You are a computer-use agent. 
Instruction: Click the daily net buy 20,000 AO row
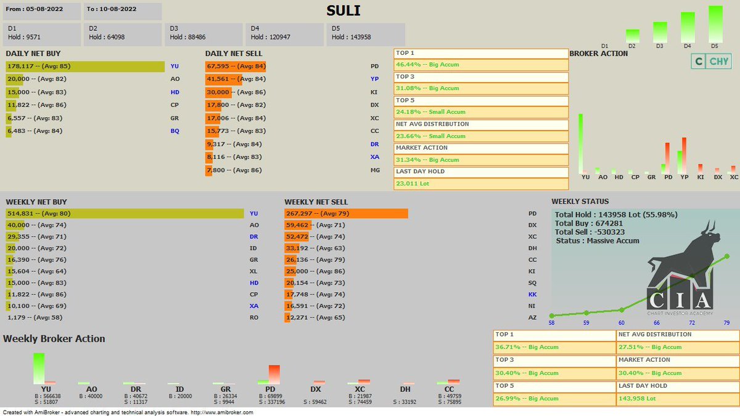click(92, 79)
